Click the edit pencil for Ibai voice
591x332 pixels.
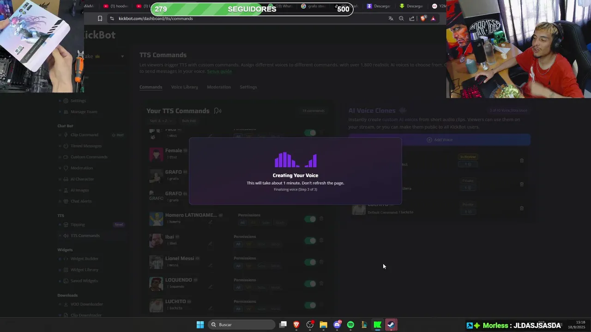click(x=211, y=243)
